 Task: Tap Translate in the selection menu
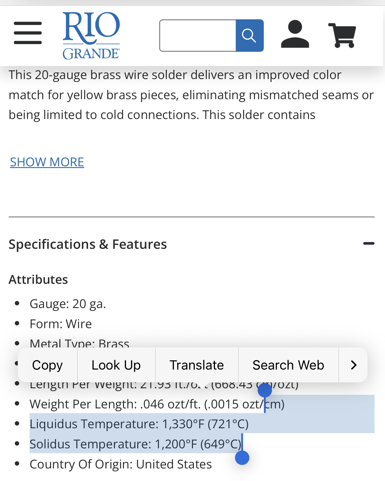[197, 365]
